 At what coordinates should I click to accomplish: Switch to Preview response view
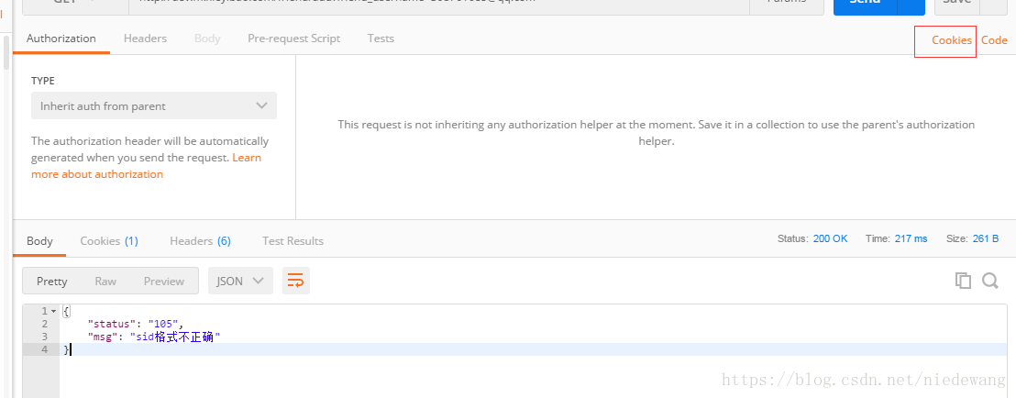click(x=164, y=281)
